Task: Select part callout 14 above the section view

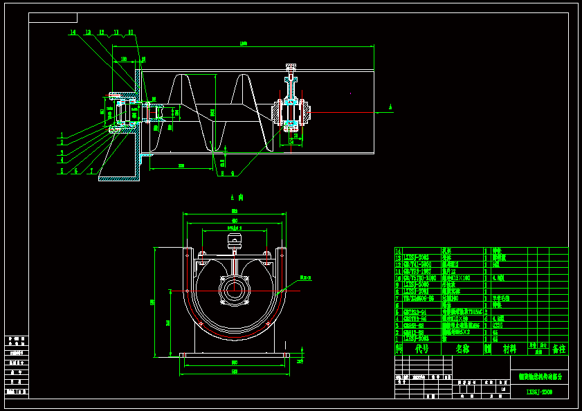Action: coord(73,33)
